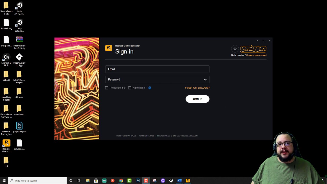Select the Fix Moderate NAT Type folder
This screenshot has width=327, height=184.
6,112
